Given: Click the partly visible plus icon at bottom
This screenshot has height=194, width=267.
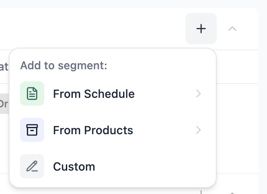Looking at the screenshot, I should [x=201, y=192].
